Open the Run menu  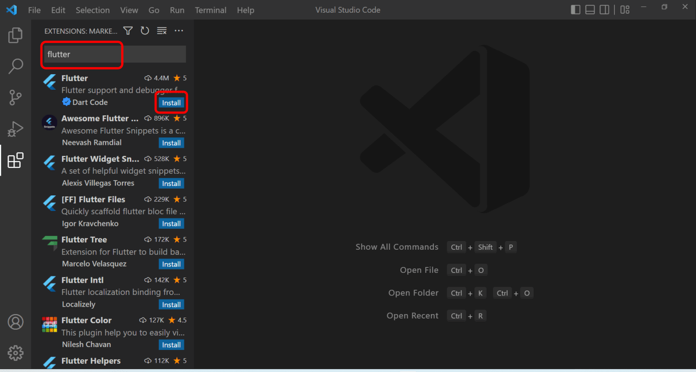pyautogui.click(x=177, y=10)
